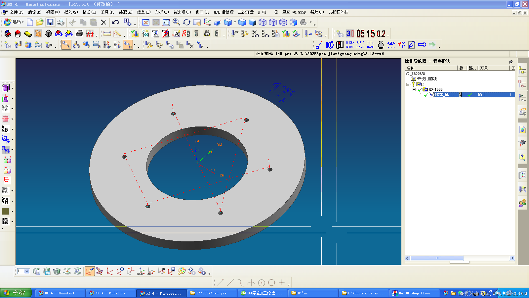Open the WCS toolbar options arrow
This screenshot has height=298, width=529.
click(x=209, y=273)
